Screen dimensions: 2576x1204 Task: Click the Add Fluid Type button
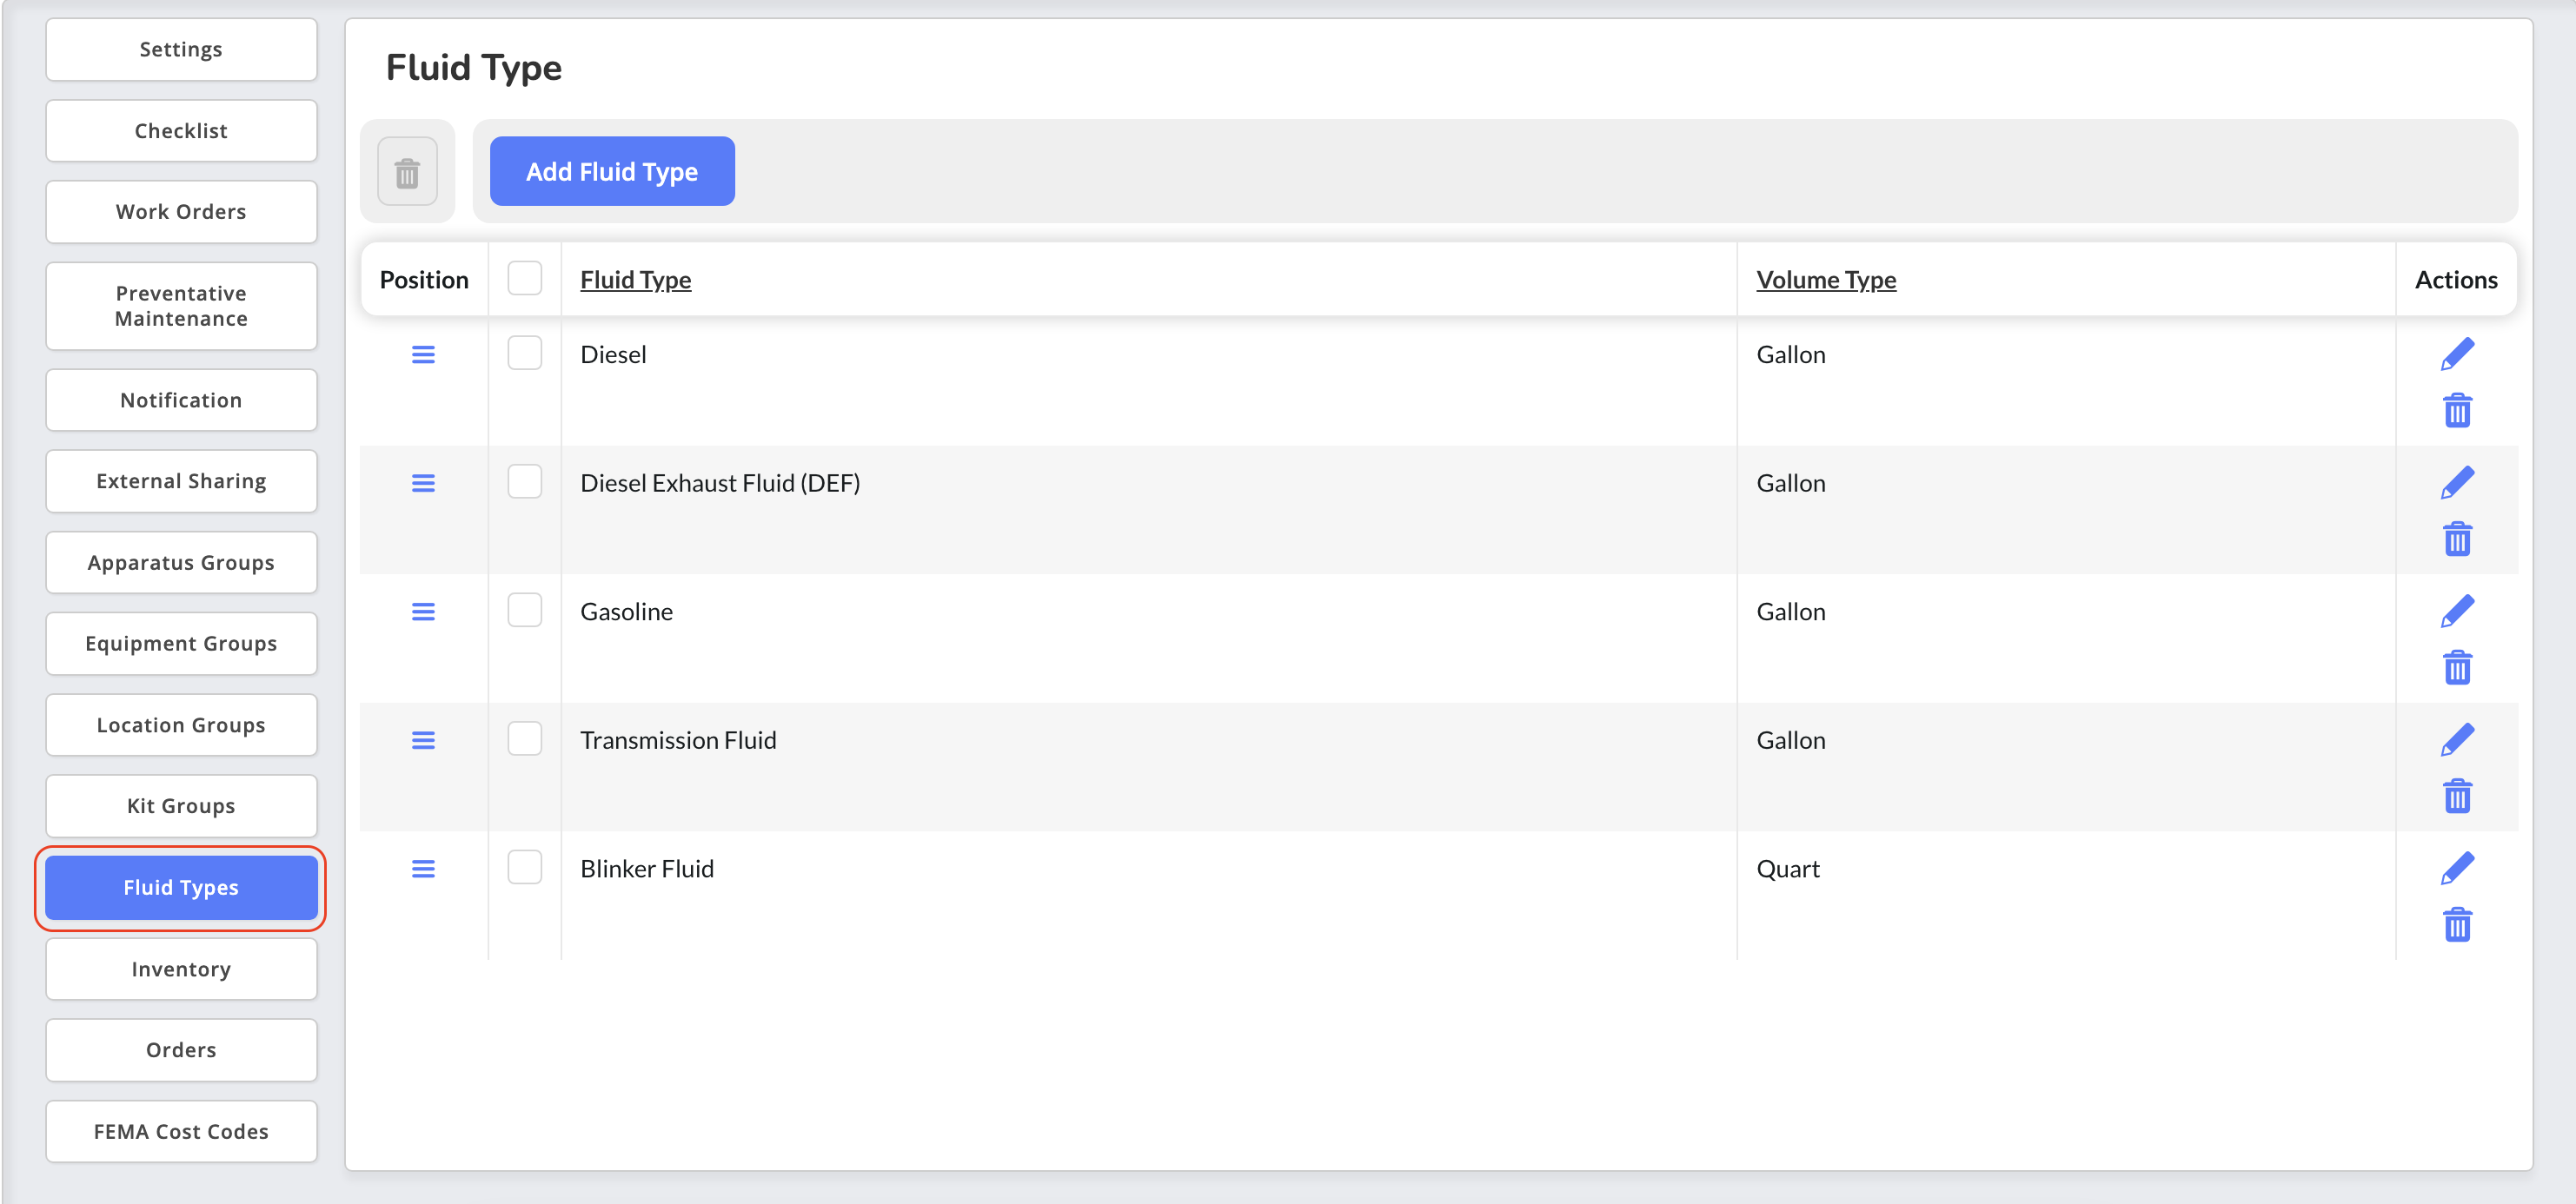[612, 172]
